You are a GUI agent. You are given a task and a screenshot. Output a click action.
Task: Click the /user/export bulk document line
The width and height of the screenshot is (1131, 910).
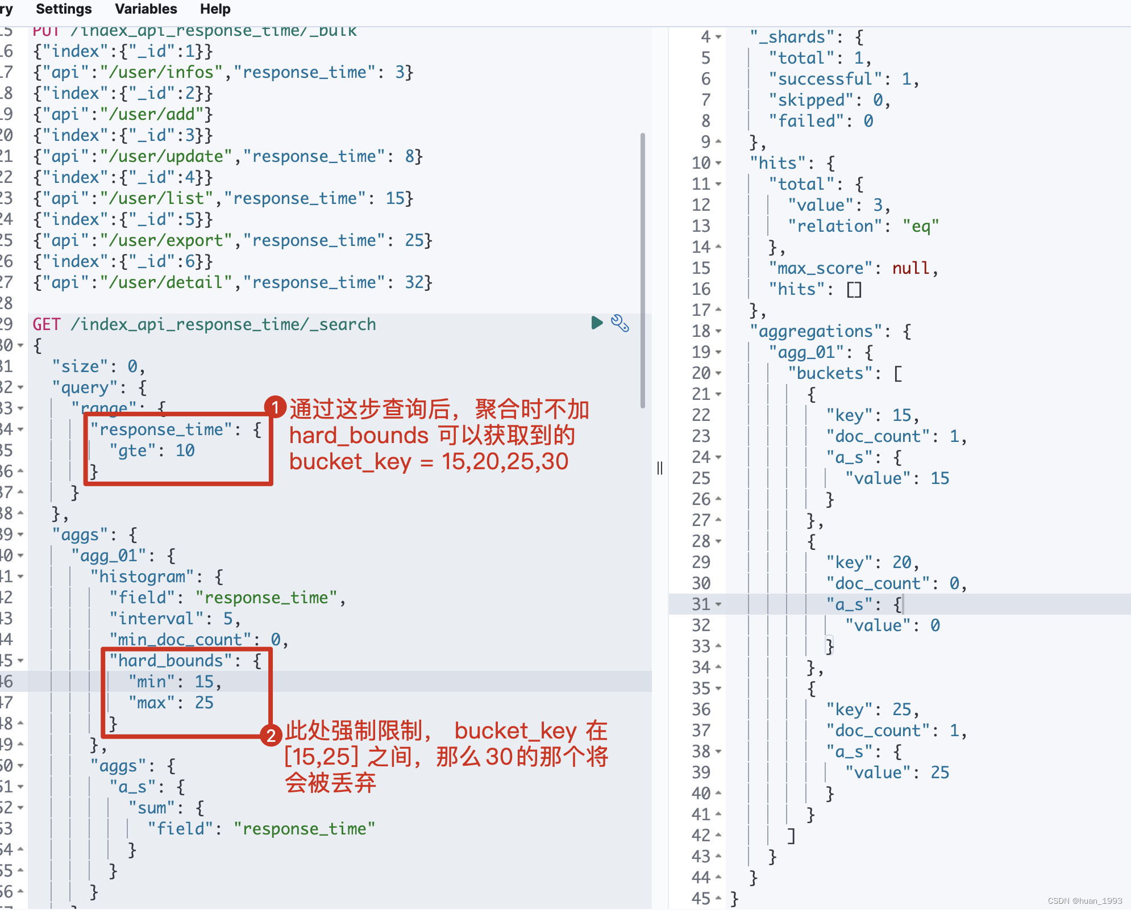[232, 240]
